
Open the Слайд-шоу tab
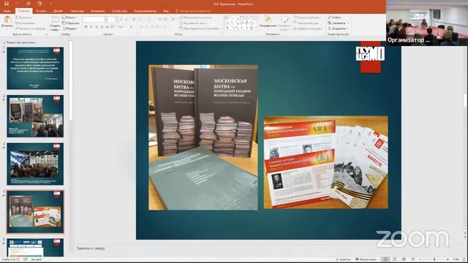coord(119,11)
